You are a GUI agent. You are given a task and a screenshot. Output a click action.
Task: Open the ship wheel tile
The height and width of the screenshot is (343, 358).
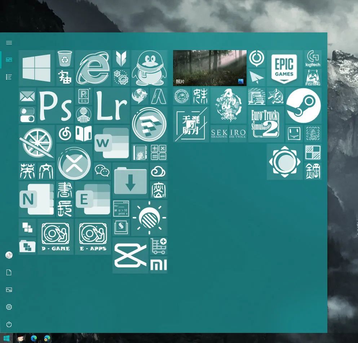(x=37, y=143)
